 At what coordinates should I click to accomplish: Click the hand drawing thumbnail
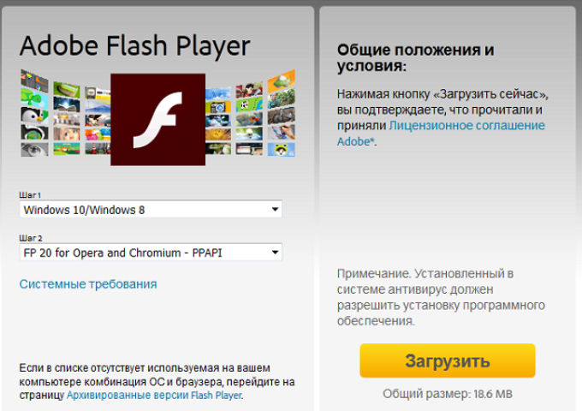tap(282, 132)
